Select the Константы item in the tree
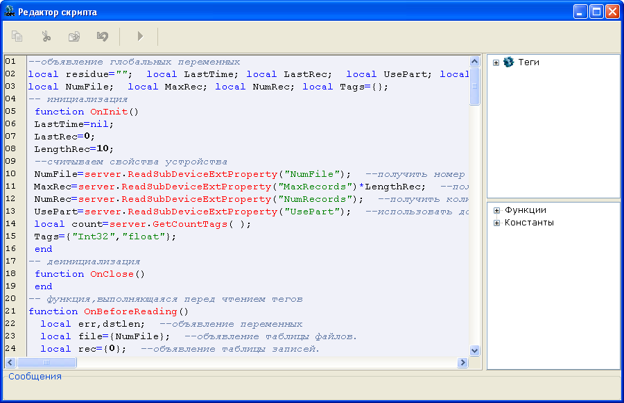The image size is (624, 403). 529,223
